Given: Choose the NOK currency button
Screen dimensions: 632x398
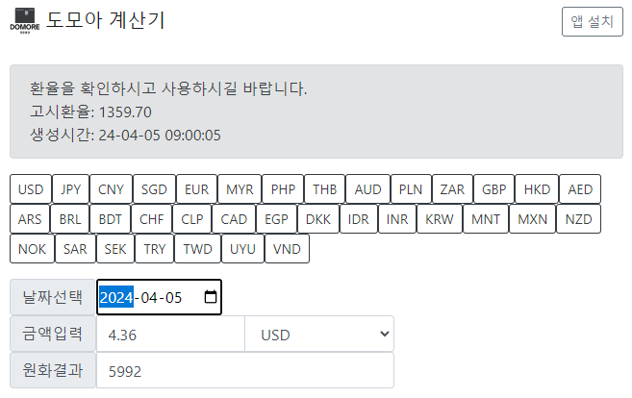Looking at the screenshot, I should pyautogui.click(x=32, y=249).
